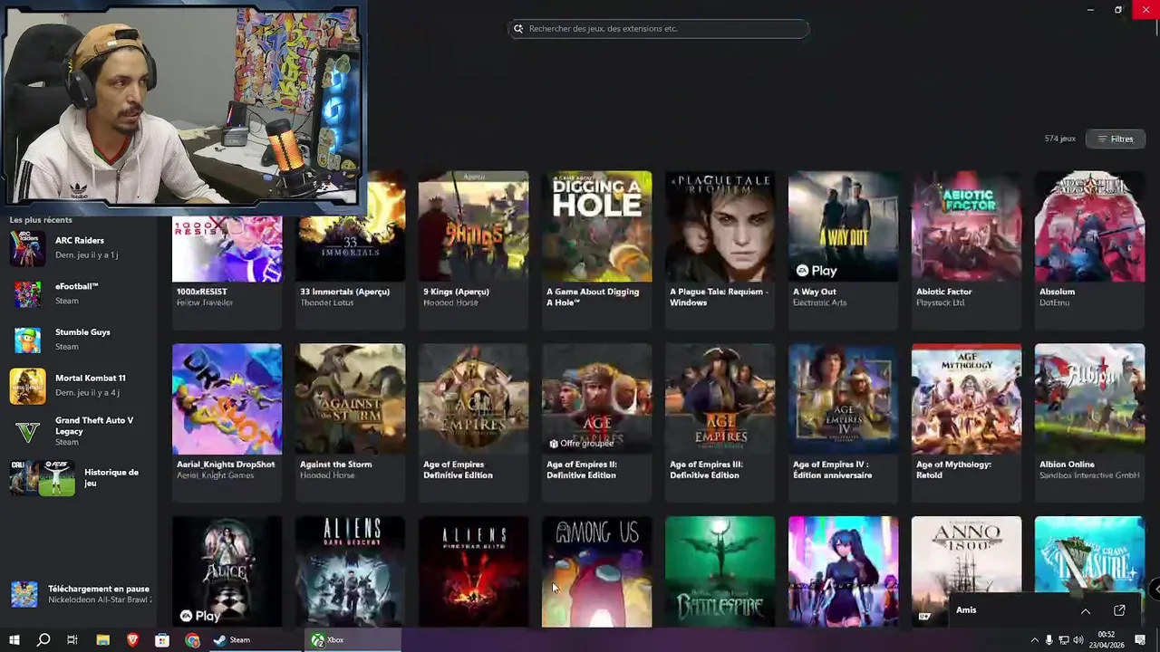Switch to the Xbox taskbar button
Screen dimensions: 1160x652
click(353, 639)
